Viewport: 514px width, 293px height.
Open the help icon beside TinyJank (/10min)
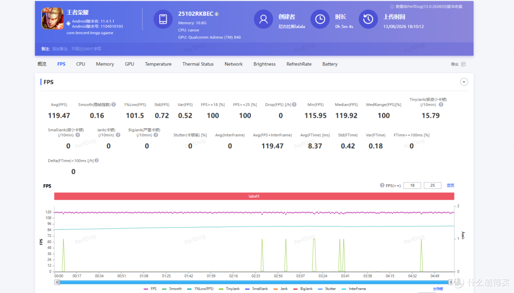(441, 104)
